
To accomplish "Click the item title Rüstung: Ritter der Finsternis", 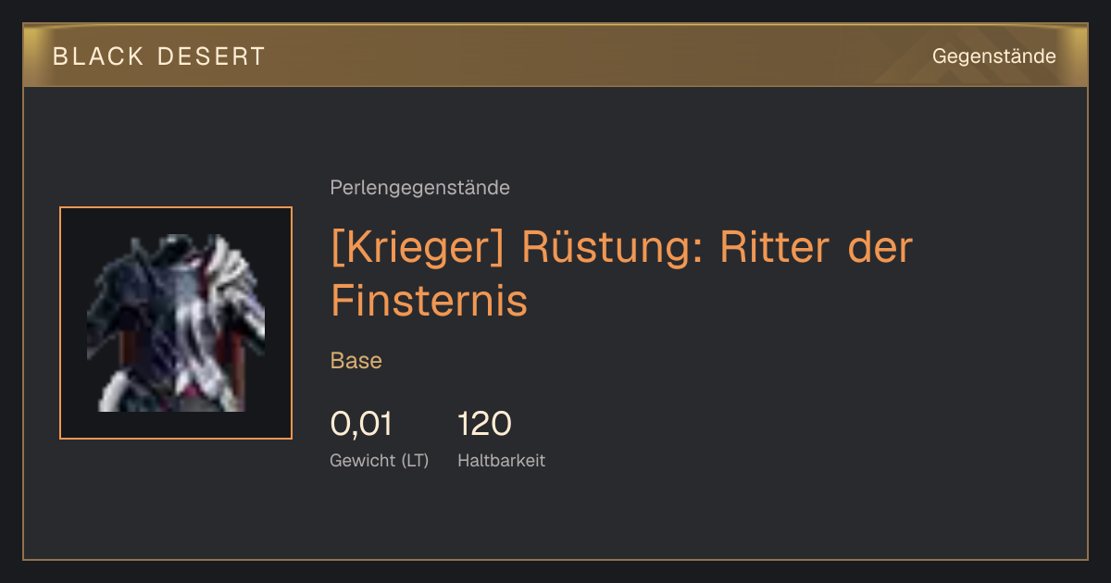I will tap(621, 273).
